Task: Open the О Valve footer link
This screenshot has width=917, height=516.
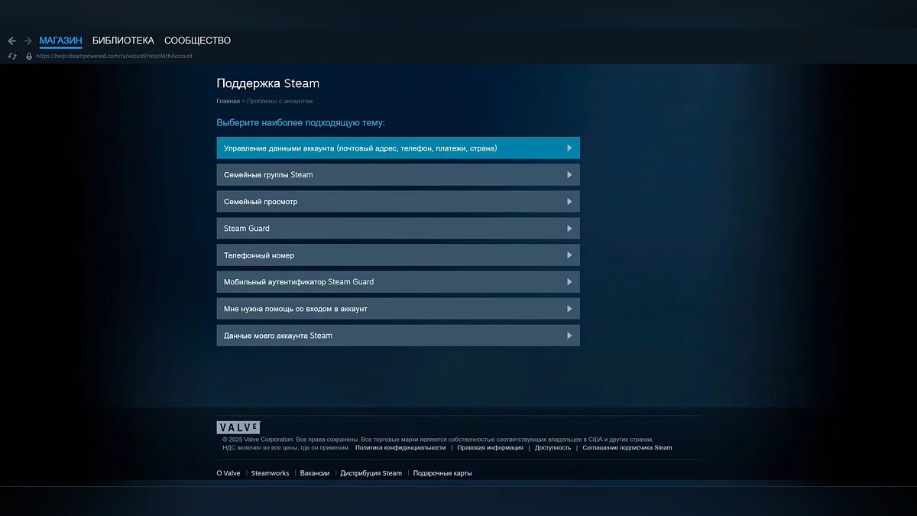Action: [228, 473]
